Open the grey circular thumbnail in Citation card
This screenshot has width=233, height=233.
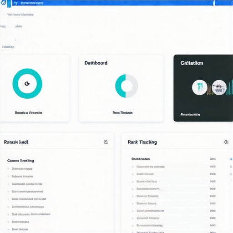coord(219,87)
